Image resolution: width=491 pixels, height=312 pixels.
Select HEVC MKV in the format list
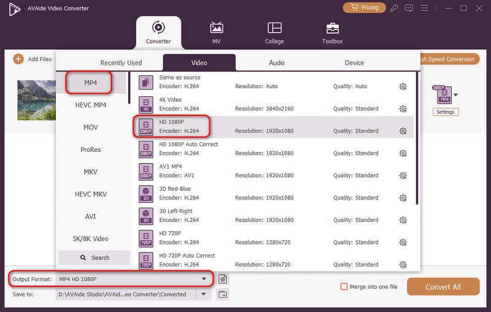click(x=90, y=194)
